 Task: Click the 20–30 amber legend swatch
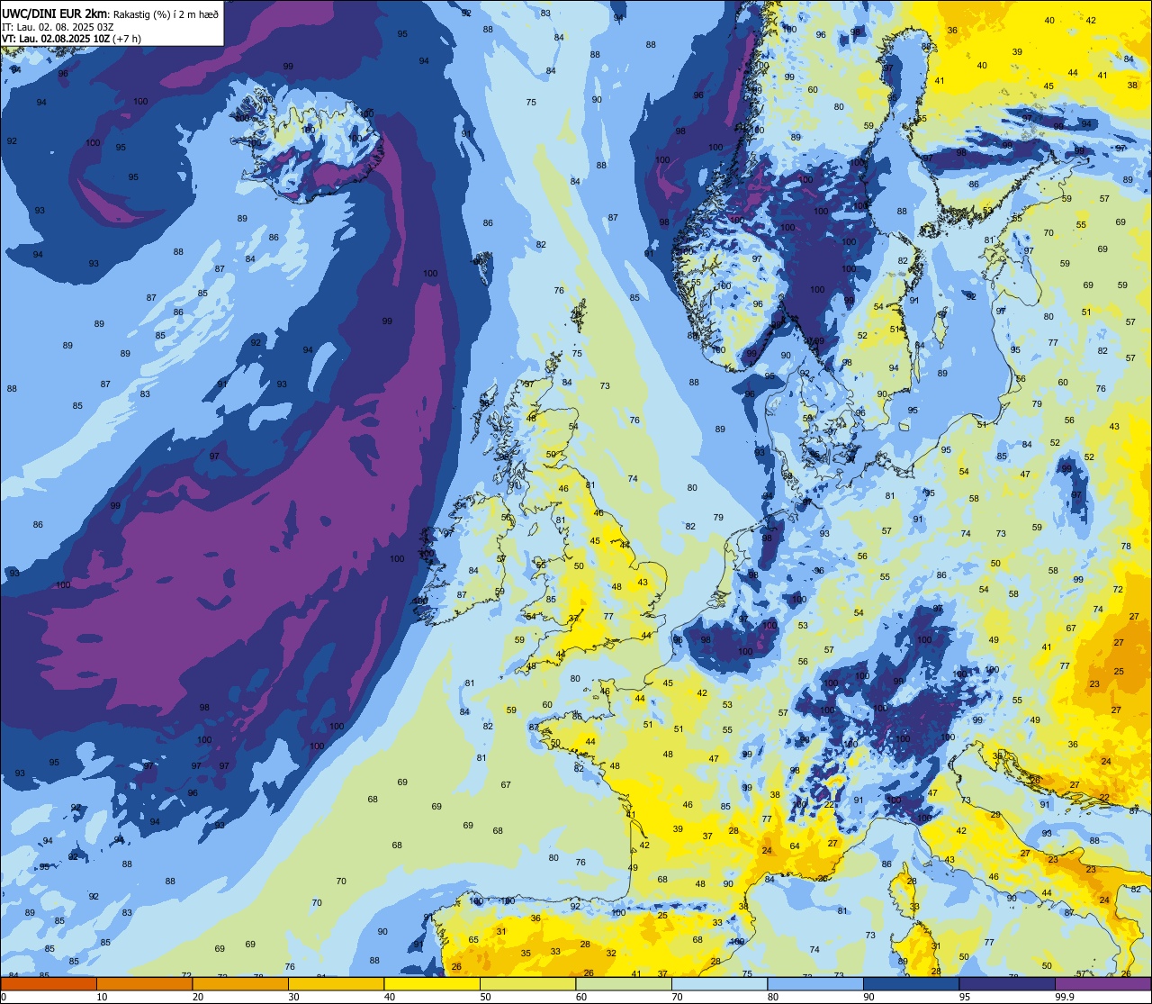pos(240,984)
